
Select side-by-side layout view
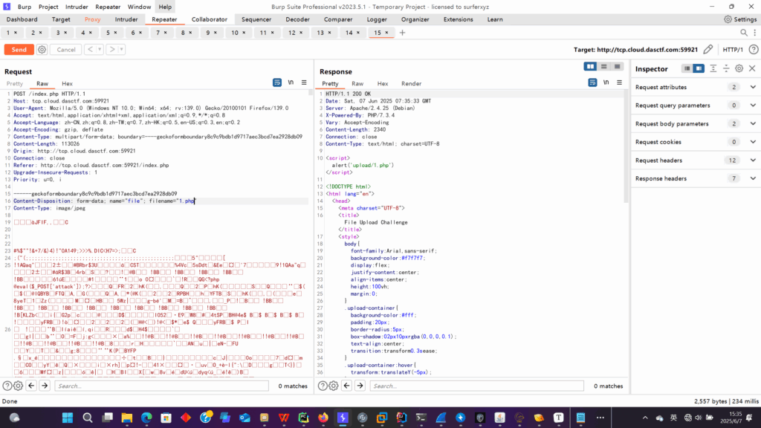click(590, 66)
